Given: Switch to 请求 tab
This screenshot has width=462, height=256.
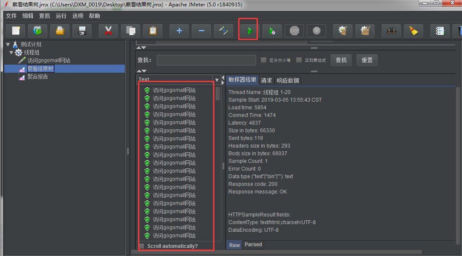Looking at the screenshot, I should 266,80.
